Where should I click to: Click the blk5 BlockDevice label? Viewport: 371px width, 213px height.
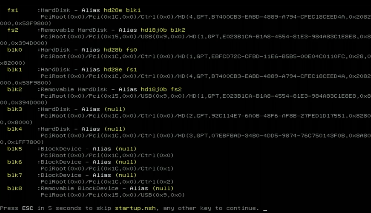15,149
